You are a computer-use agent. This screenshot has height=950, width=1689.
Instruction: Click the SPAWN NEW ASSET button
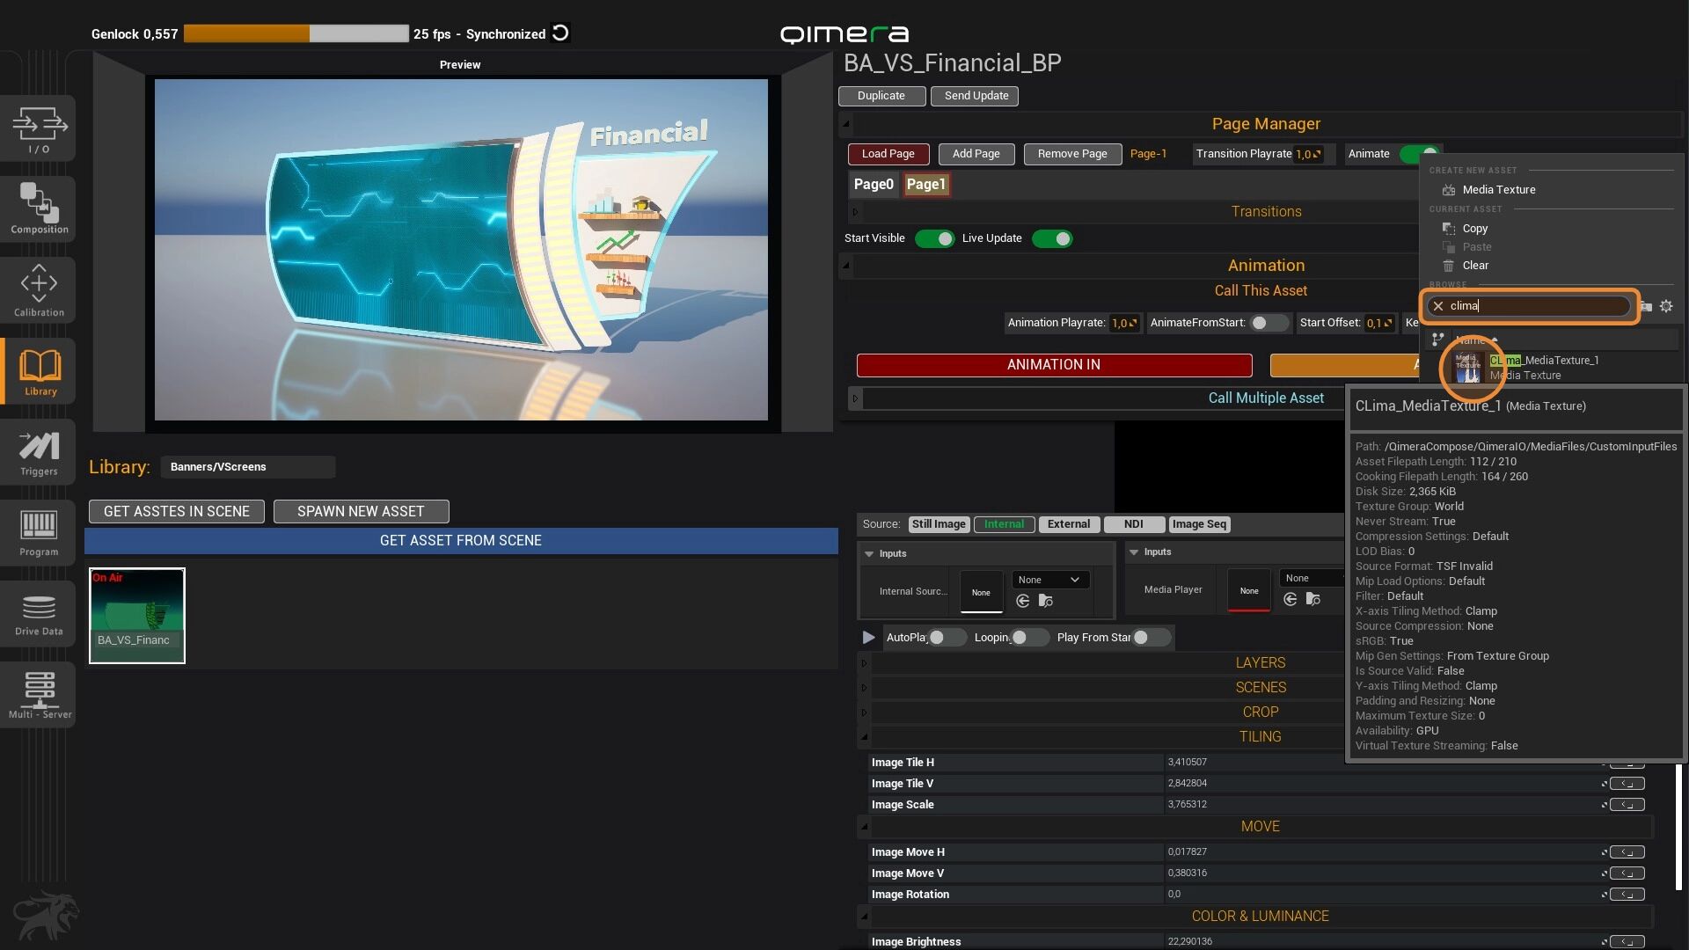pos(361,511)
